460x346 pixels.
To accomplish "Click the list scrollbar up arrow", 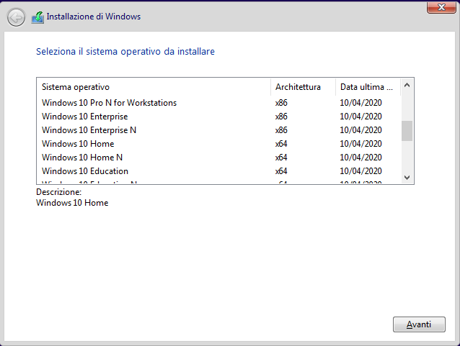I will pyautogui.click(x=407, y=85).
